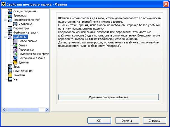The image size is (170, 127).
Task: Open the Новое письмо template
Action: pyautogui.click(x=28, y=41)
